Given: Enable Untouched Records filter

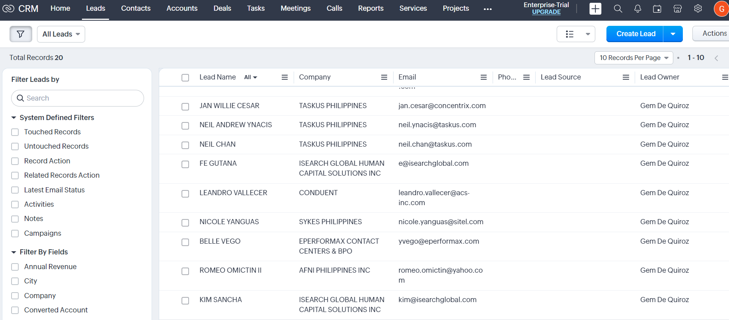Looking at the screenshot, I should point(15,146).
